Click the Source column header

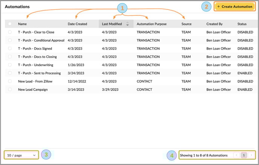[x=186, y=24]
